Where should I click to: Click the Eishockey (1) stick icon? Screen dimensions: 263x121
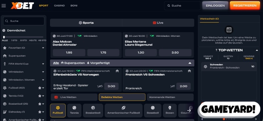(5, 112)
